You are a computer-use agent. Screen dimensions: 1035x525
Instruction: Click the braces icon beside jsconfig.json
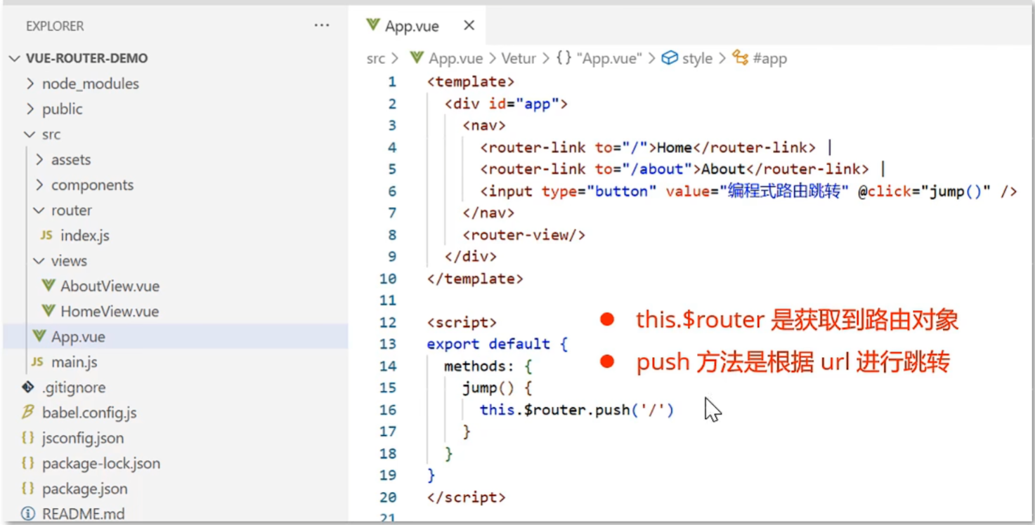[28, 438]
